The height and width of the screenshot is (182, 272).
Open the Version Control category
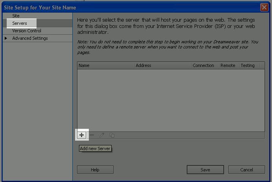click(x=26, y=31)
